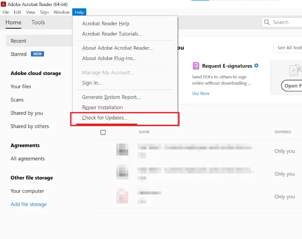Choose Acrobat Reader Help menu entry
The width and height of the screenshot is (302, 239).
[106, 24]
